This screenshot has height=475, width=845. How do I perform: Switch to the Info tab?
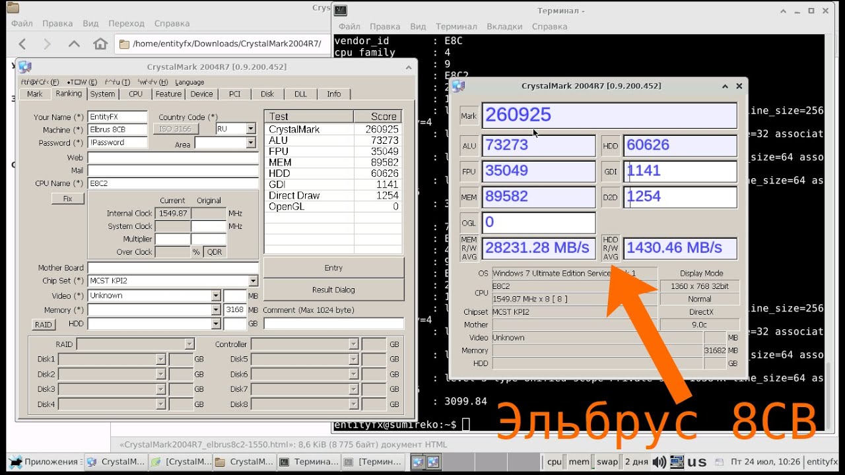point(334,94)
